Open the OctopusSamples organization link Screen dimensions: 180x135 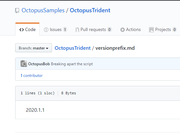pos(43,10)
